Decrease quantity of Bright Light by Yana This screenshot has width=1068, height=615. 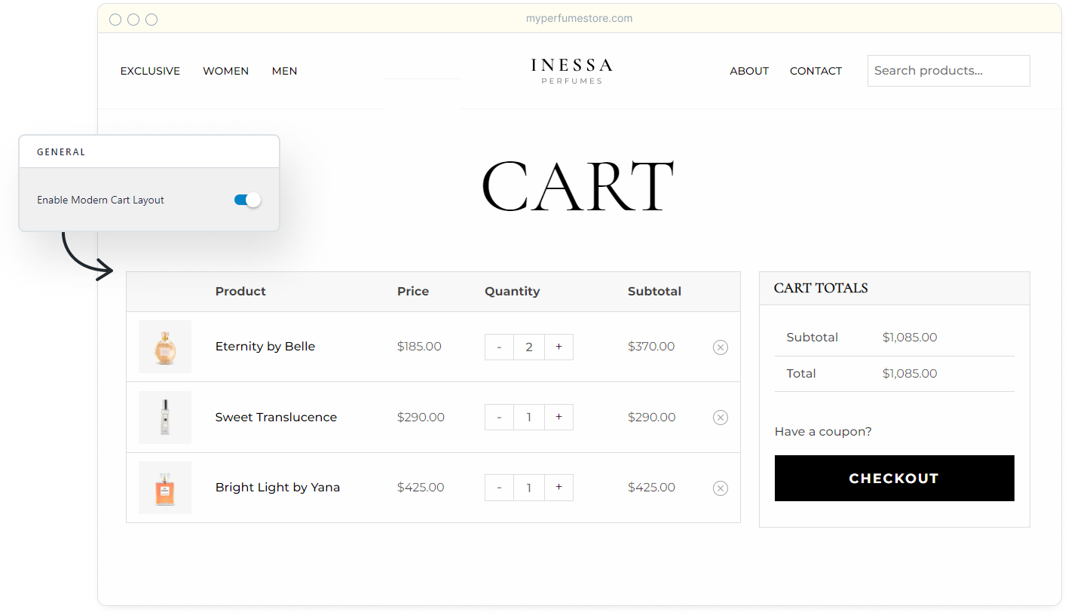499,488
